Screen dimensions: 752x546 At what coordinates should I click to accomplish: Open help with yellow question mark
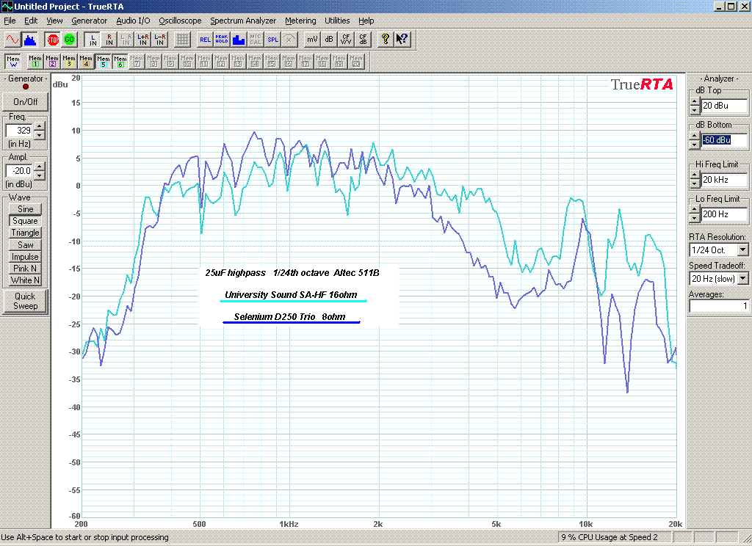[385, 40]
